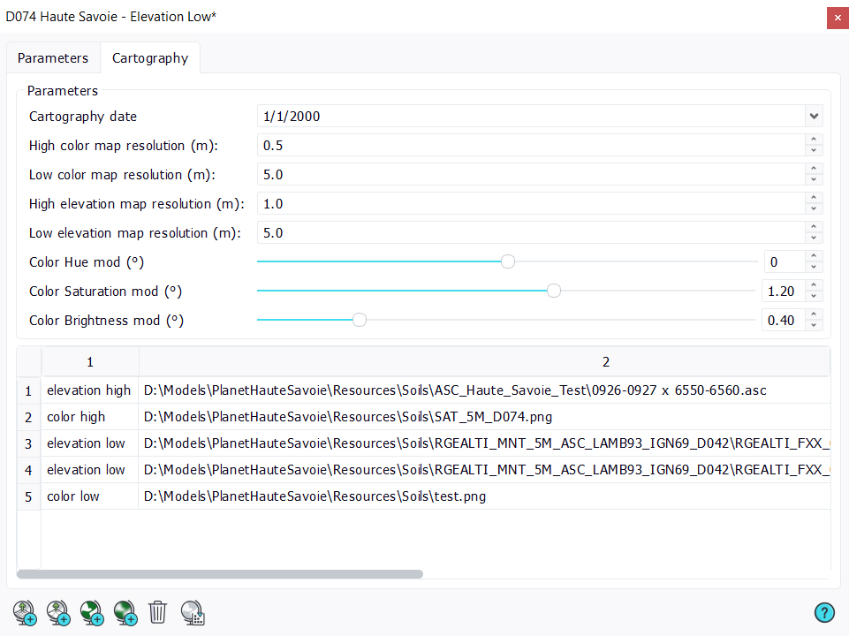Decrease Low elevation map resolution with down arrow
The width and height of the screenshot is (849, 636).
[x=814, y=238]
